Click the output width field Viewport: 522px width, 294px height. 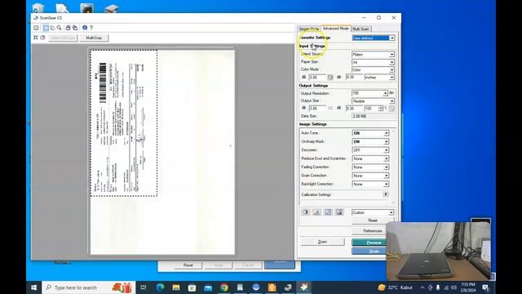point(317,109)
